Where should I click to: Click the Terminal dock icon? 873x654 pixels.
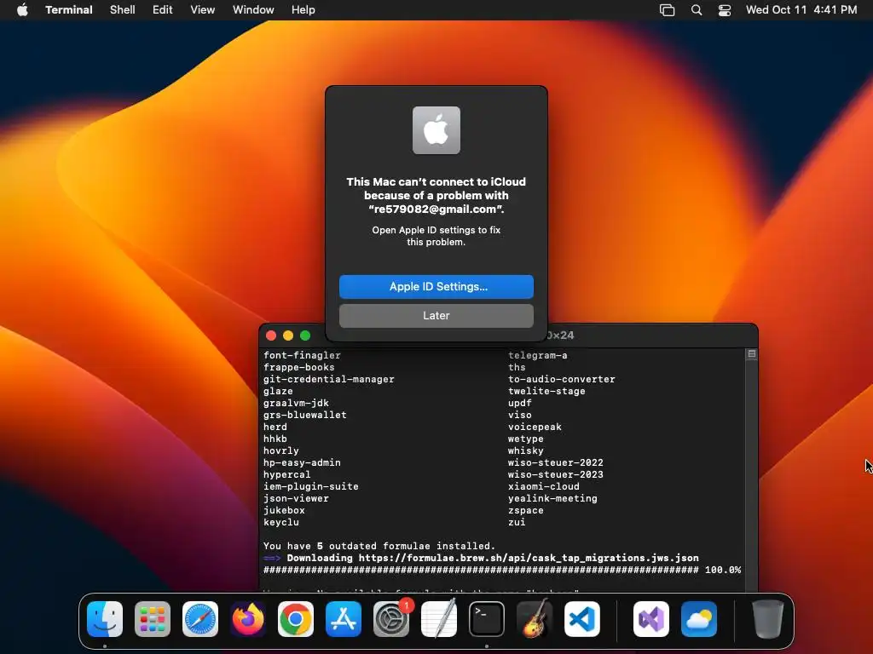click(x=487, y=619)
